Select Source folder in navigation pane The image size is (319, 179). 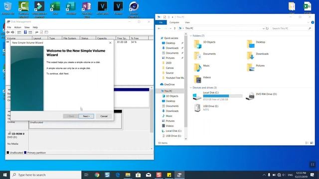pyautogui.click(x=169, y=73)
